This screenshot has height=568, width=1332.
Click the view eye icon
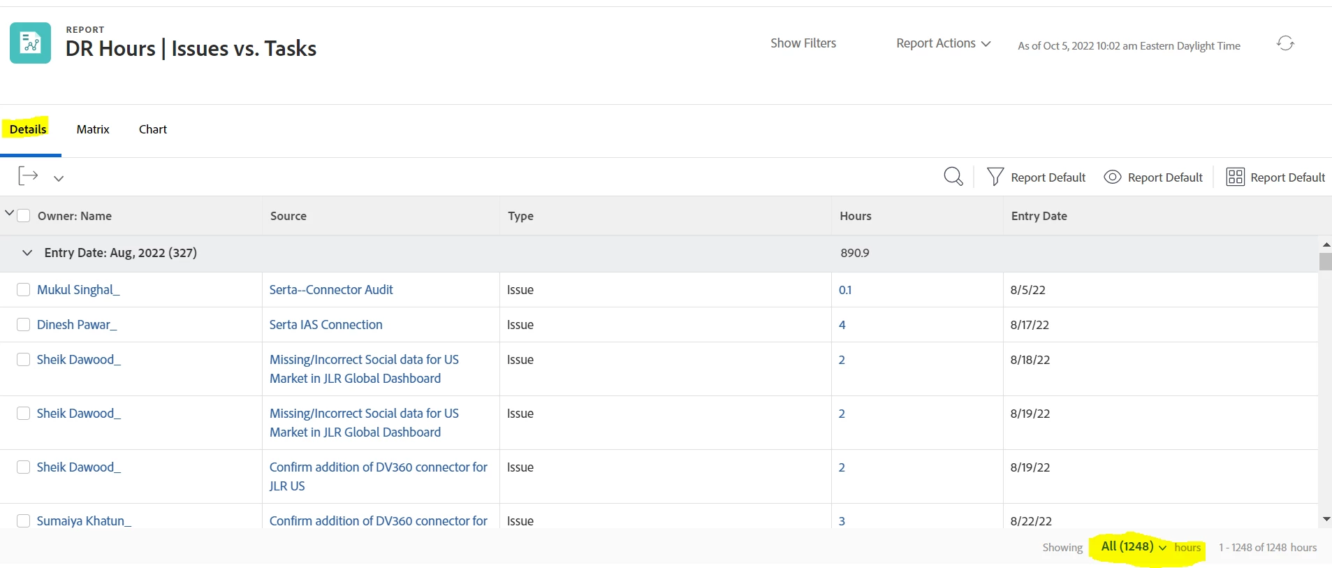1112,177
